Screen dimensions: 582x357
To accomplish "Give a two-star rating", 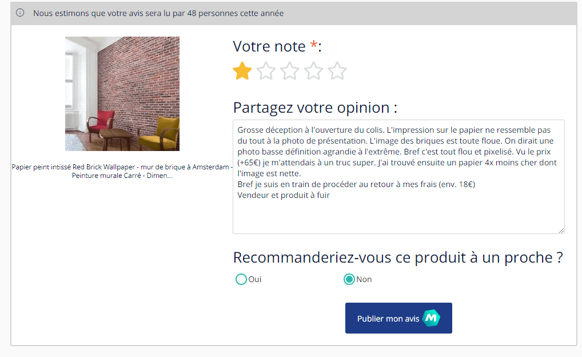I will tap(266, 71).
